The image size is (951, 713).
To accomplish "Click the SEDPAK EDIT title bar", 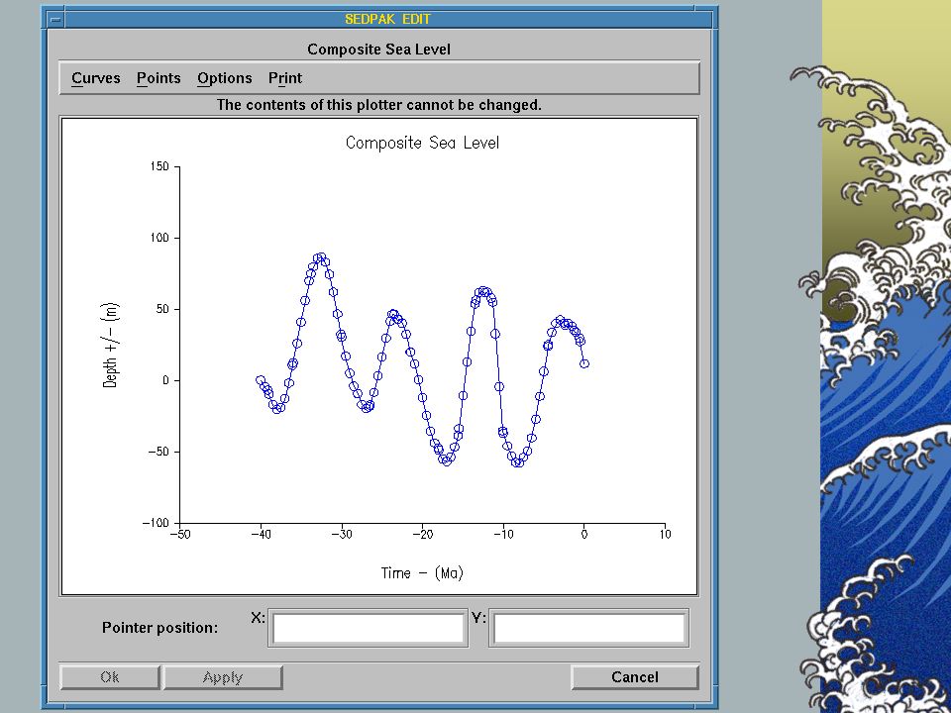I will click(388, 20).
